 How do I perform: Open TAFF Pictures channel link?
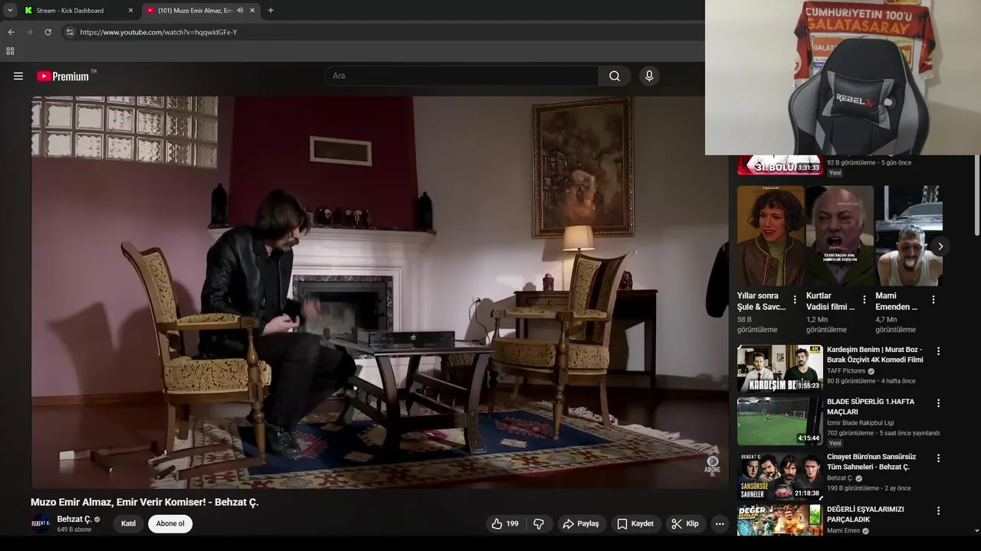coord(846,370)
